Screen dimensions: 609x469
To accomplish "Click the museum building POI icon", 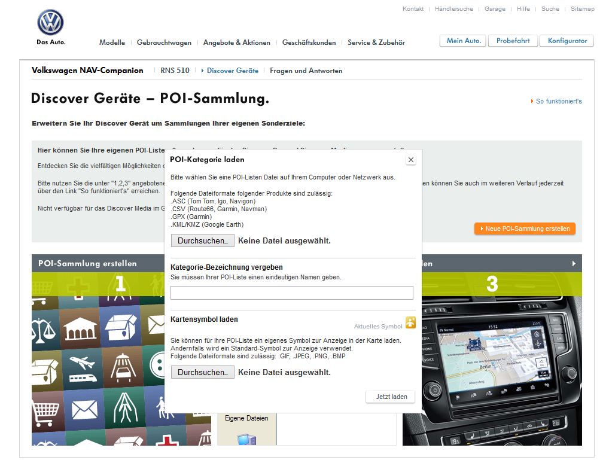I will (80, 328).
